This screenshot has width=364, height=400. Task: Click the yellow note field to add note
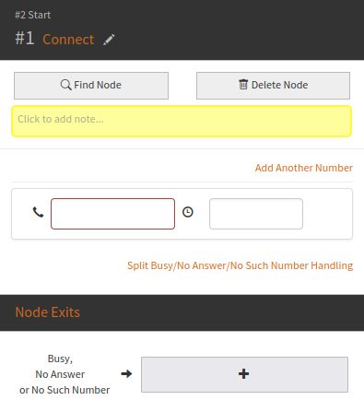(x=182, y=121)
